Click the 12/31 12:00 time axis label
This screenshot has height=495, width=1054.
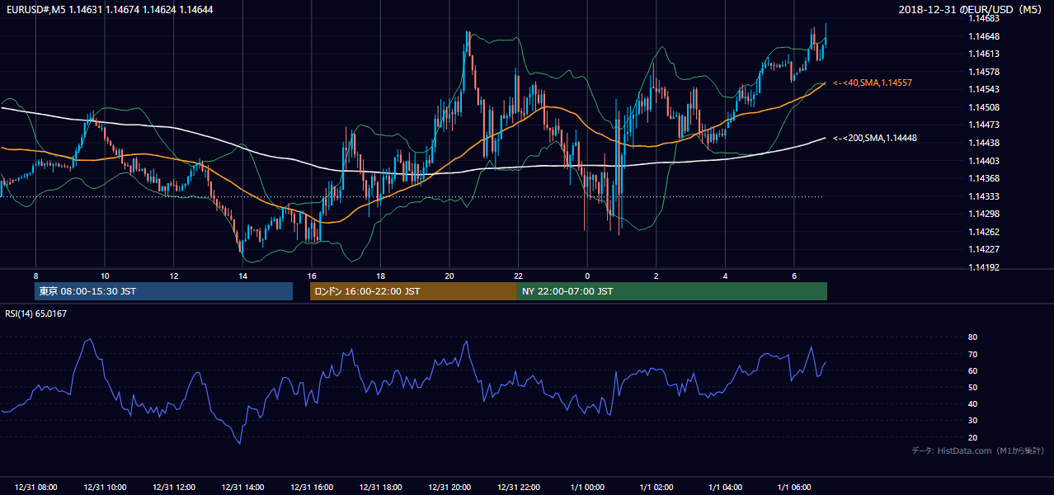pyautogui.click(x=173, y=488)
